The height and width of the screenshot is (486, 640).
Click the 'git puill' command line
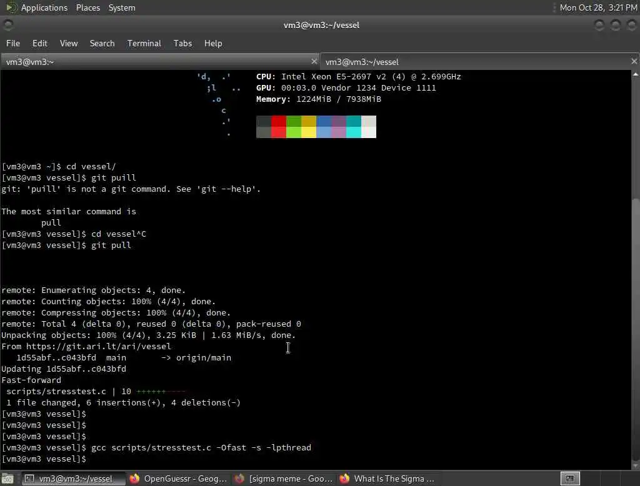(69, 178)
